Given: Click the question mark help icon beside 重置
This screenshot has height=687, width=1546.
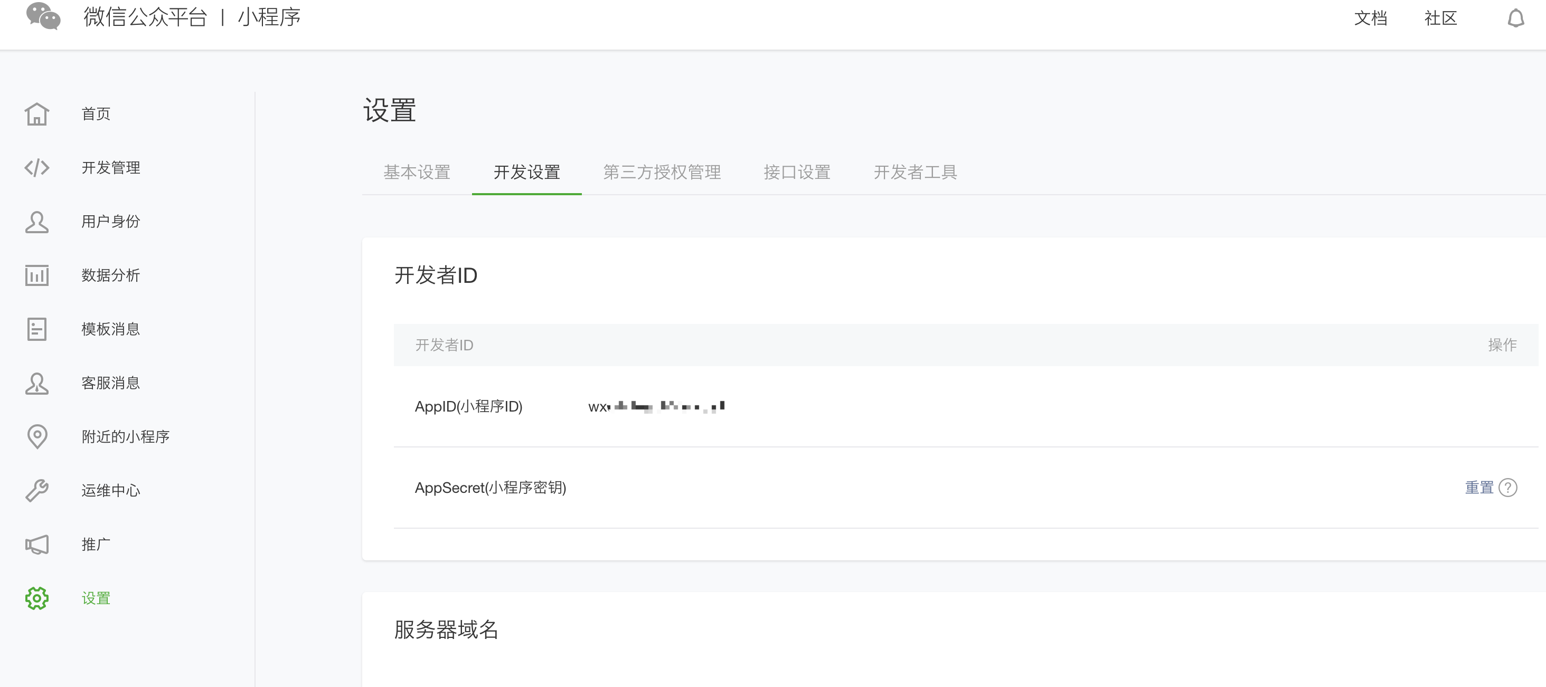Looking at the screenshot, I should click(x=1507, y=488).
